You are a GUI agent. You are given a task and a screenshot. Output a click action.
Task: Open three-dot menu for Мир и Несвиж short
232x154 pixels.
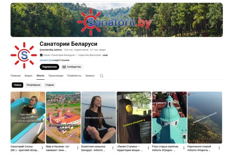click(x=78, y=148)
